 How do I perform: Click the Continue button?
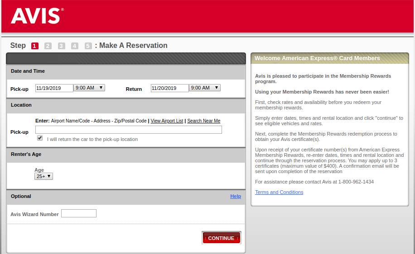221,238
